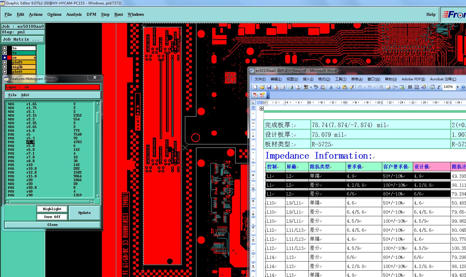466x277 pixels.
Task: Expand the PDF toolbar options arrow
Action: 268,96
